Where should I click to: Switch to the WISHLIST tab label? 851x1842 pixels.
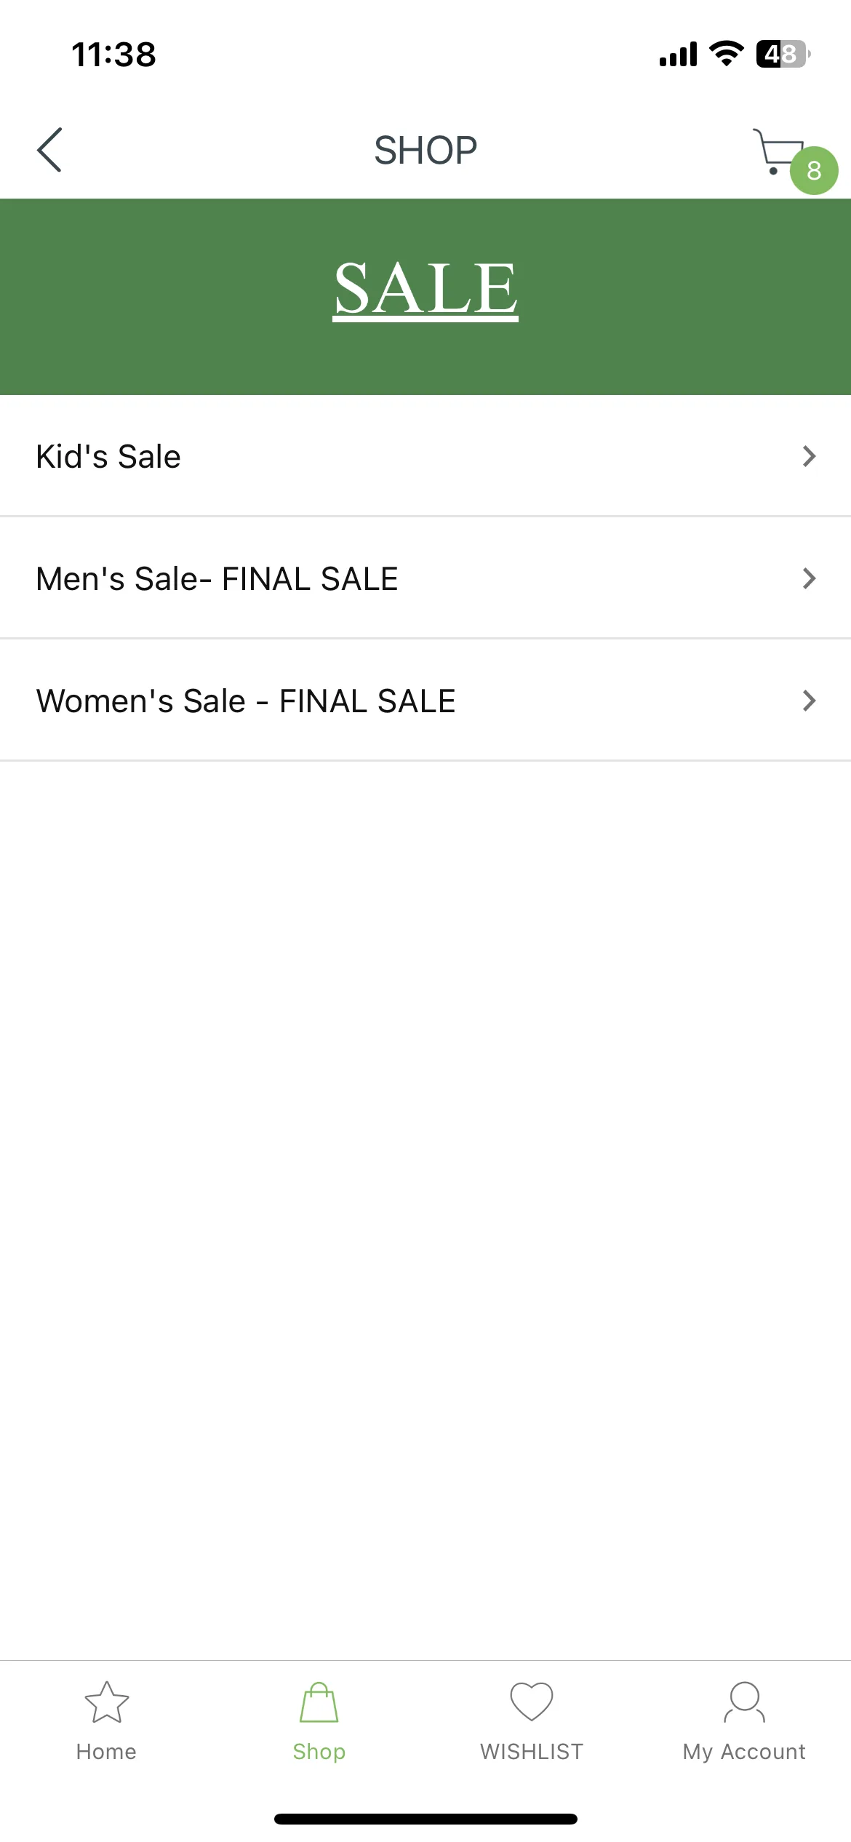pyautogui.click(x=532, y=1751)
